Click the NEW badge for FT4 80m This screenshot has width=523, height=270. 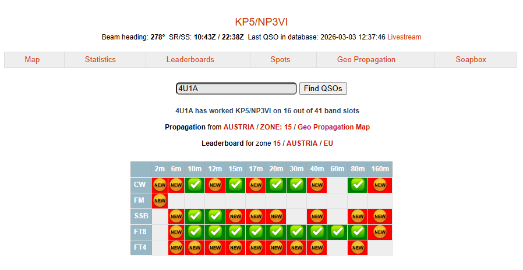coord(358,247)
